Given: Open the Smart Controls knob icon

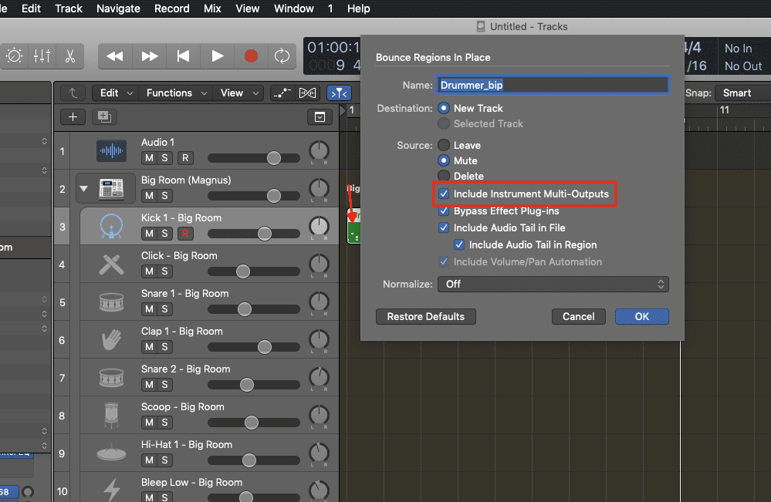Looking at the screenshot, I should pyautogui.click(x=14, y=56).
